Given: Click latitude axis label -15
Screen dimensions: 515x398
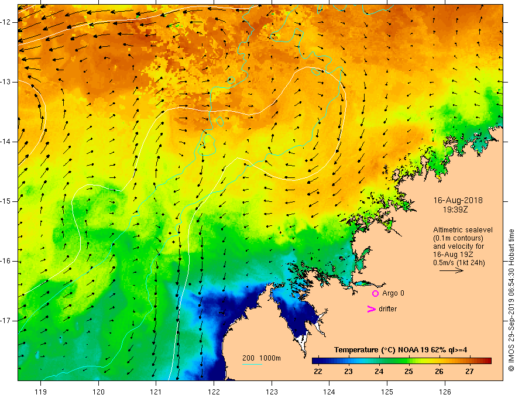Looking at the screenshot, I should pos(6,201).
